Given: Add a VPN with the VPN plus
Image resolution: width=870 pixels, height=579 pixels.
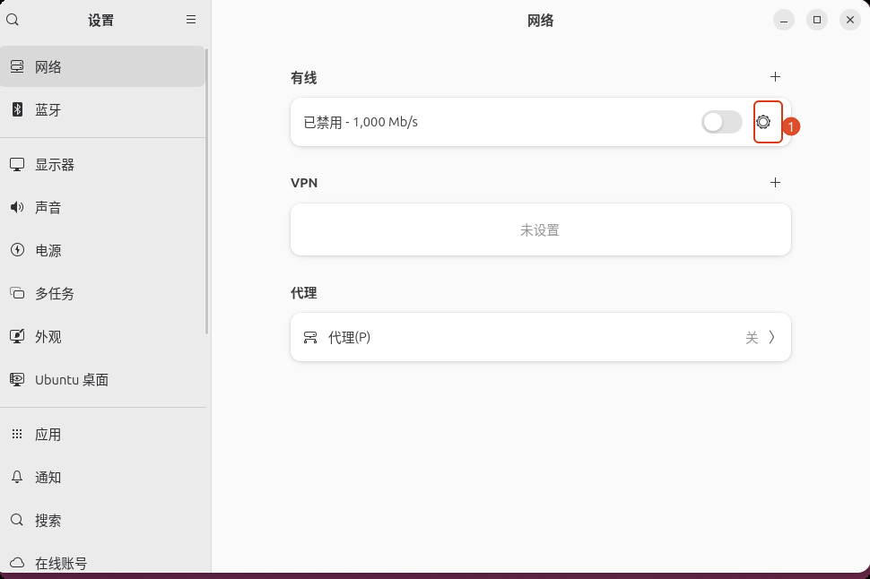Looking at the screenshot, I should click(x=775, y=183).
